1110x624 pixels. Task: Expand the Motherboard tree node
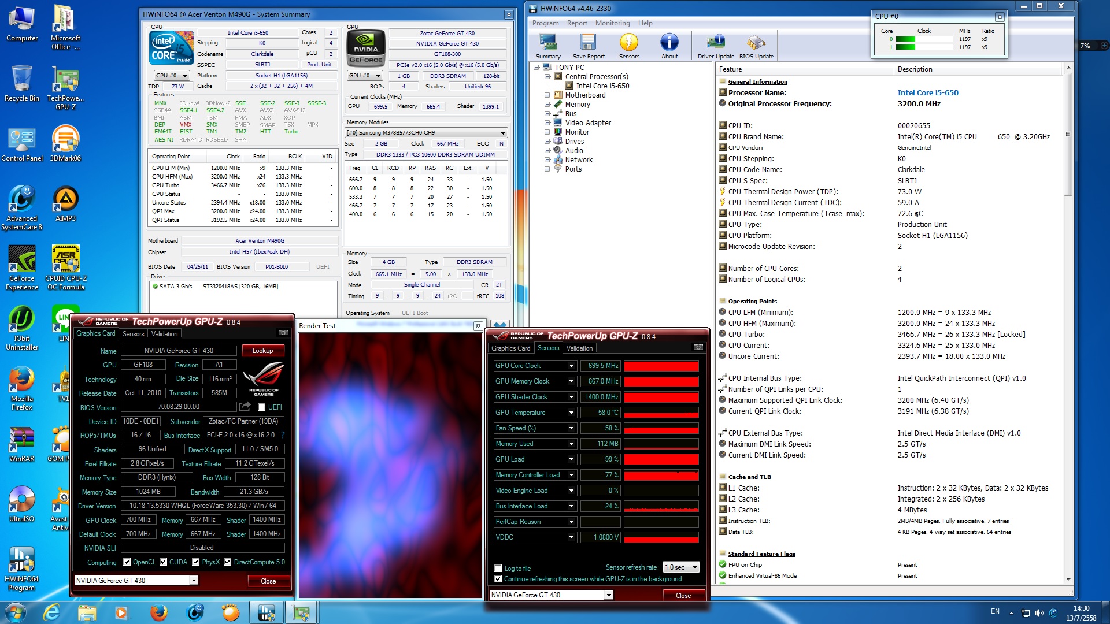pos(547,95)
